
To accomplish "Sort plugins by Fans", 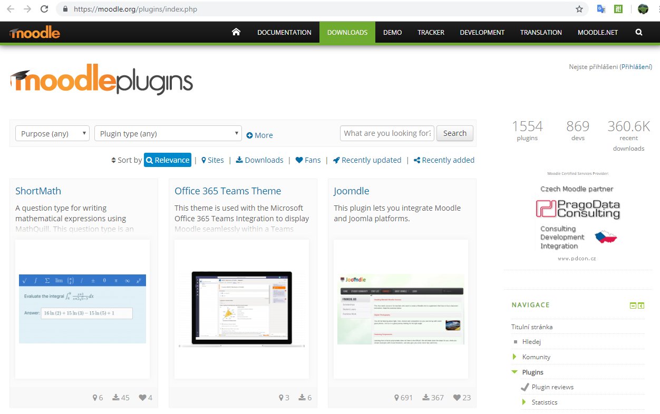I will click(x=308, y=160).
